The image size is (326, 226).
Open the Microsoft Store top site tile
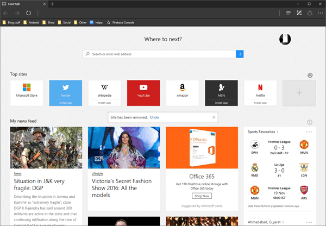[27, 93]
